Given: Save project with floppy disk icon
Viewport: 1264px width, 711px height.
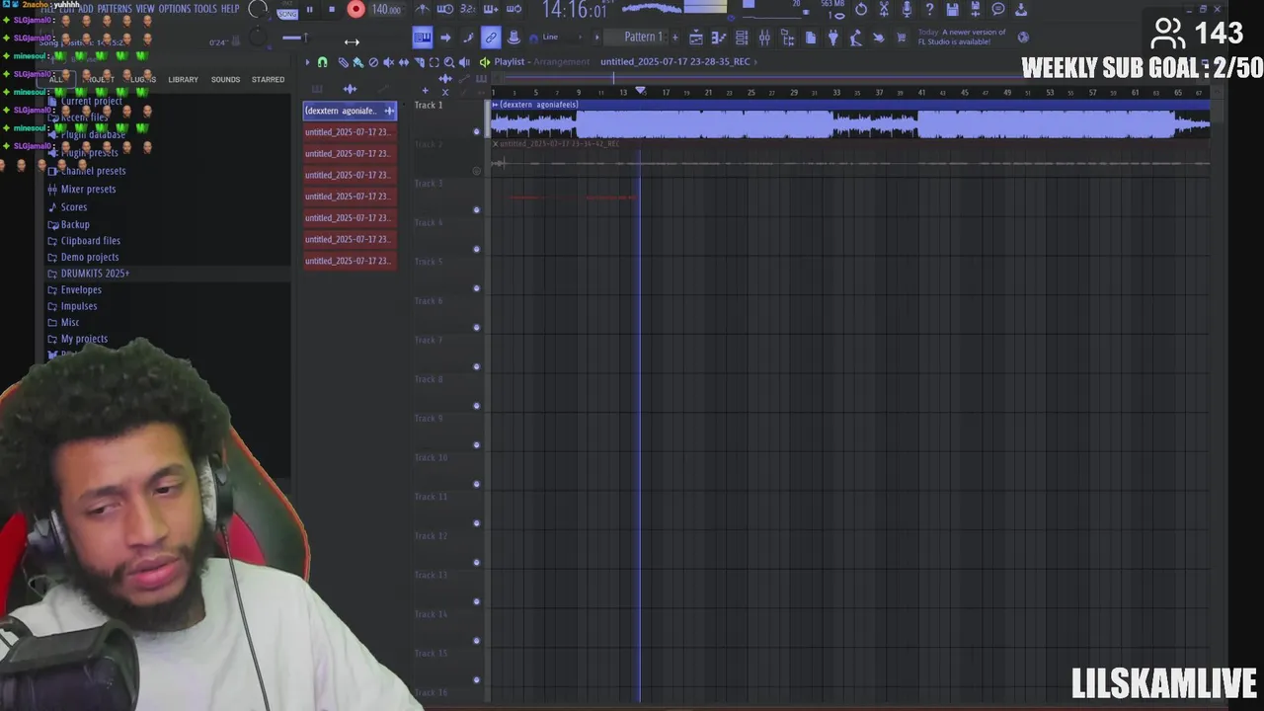Looking at the screenshot, I should click(952, 9).
